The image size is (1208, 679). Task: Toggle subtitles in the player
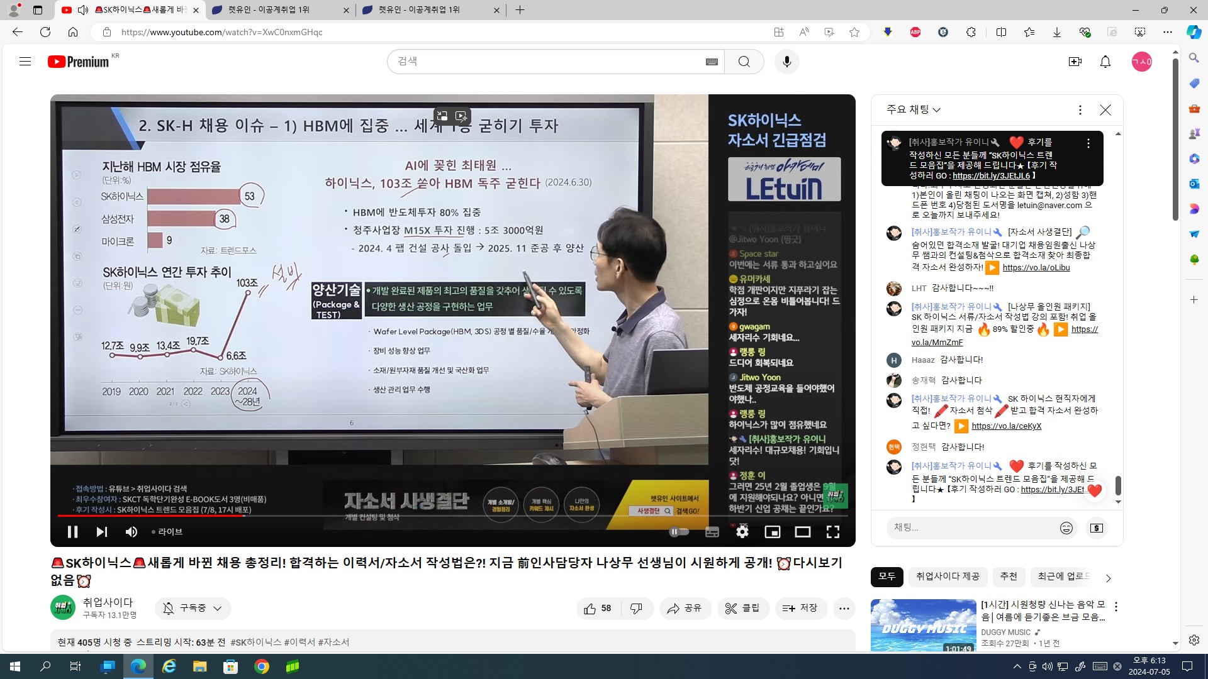712,532
